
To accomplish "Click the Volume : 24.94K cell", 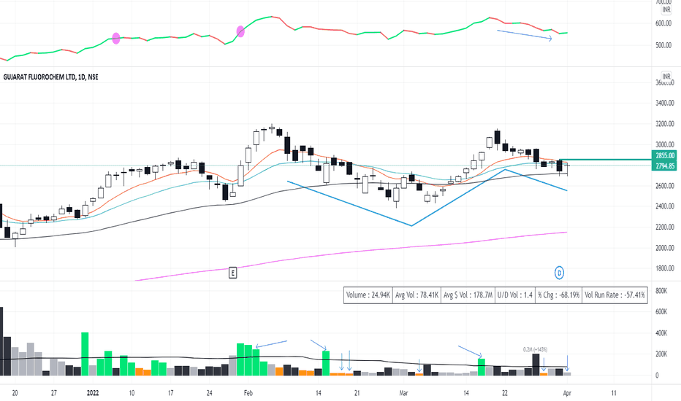I will tap(368, 295).
